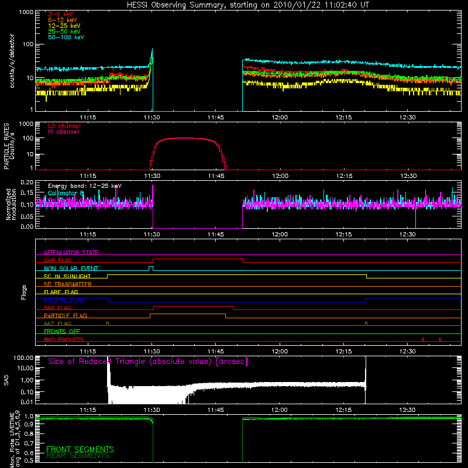Click 12:30 tick label under the SAS panel
This screenshot has width=468, height=468.
pyautogui.click(x=407, y=410)
